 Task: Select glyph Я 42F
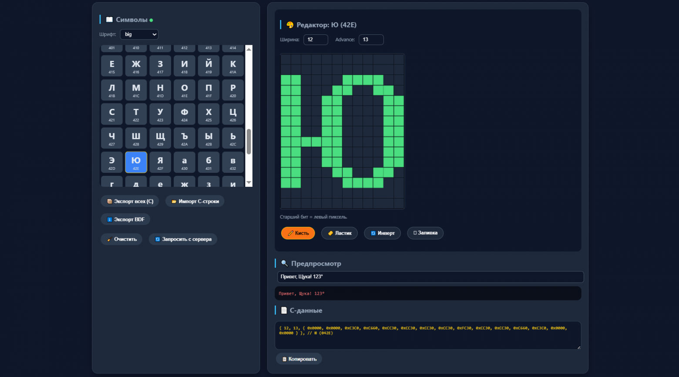pyautogui.click(x=160, y=162)
